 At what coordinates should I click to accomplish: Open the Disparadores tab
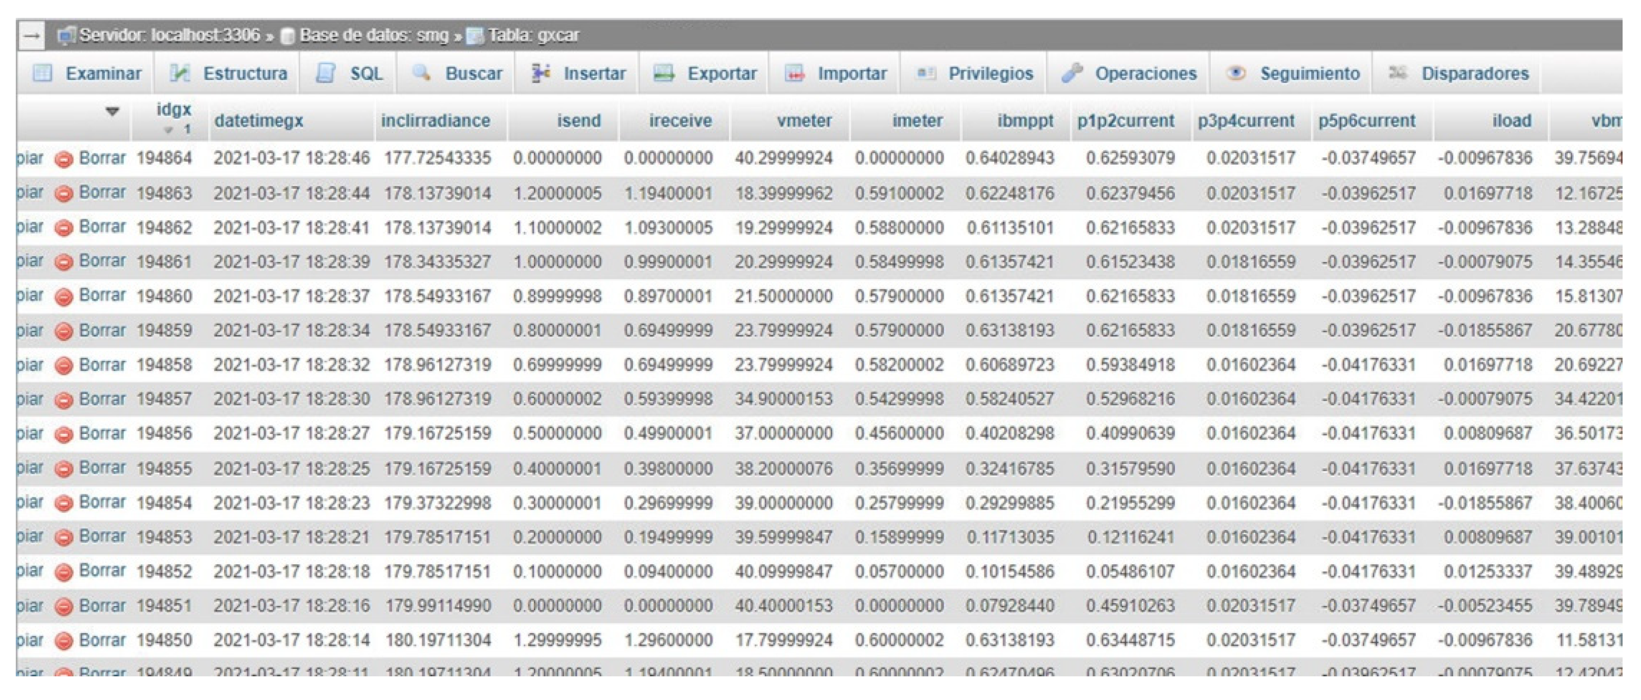(1474, 73)
